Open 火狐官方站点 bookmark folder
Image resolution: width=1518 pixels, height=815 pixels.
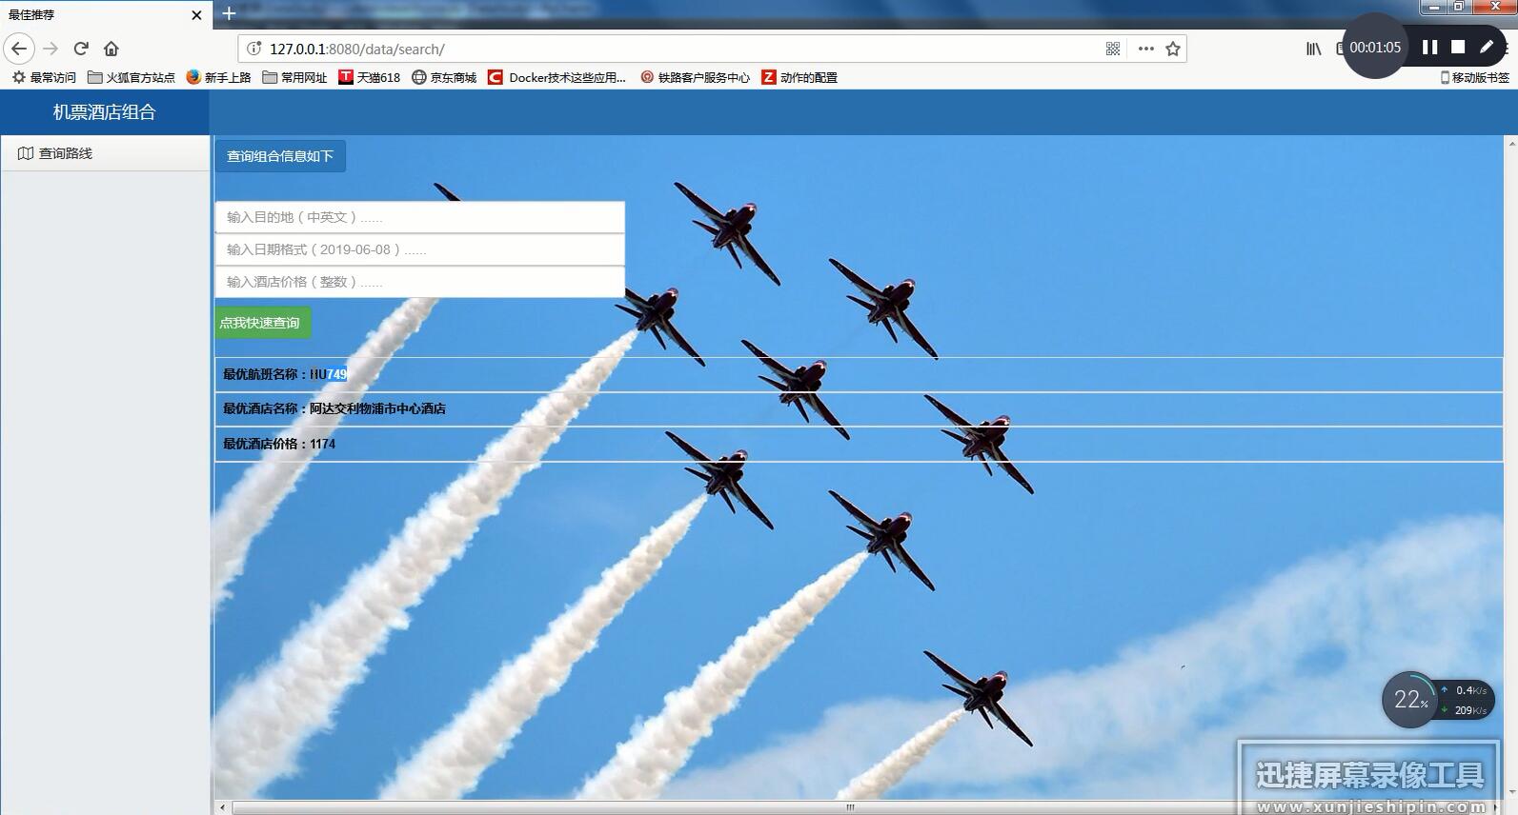click(x=132, y=77)
